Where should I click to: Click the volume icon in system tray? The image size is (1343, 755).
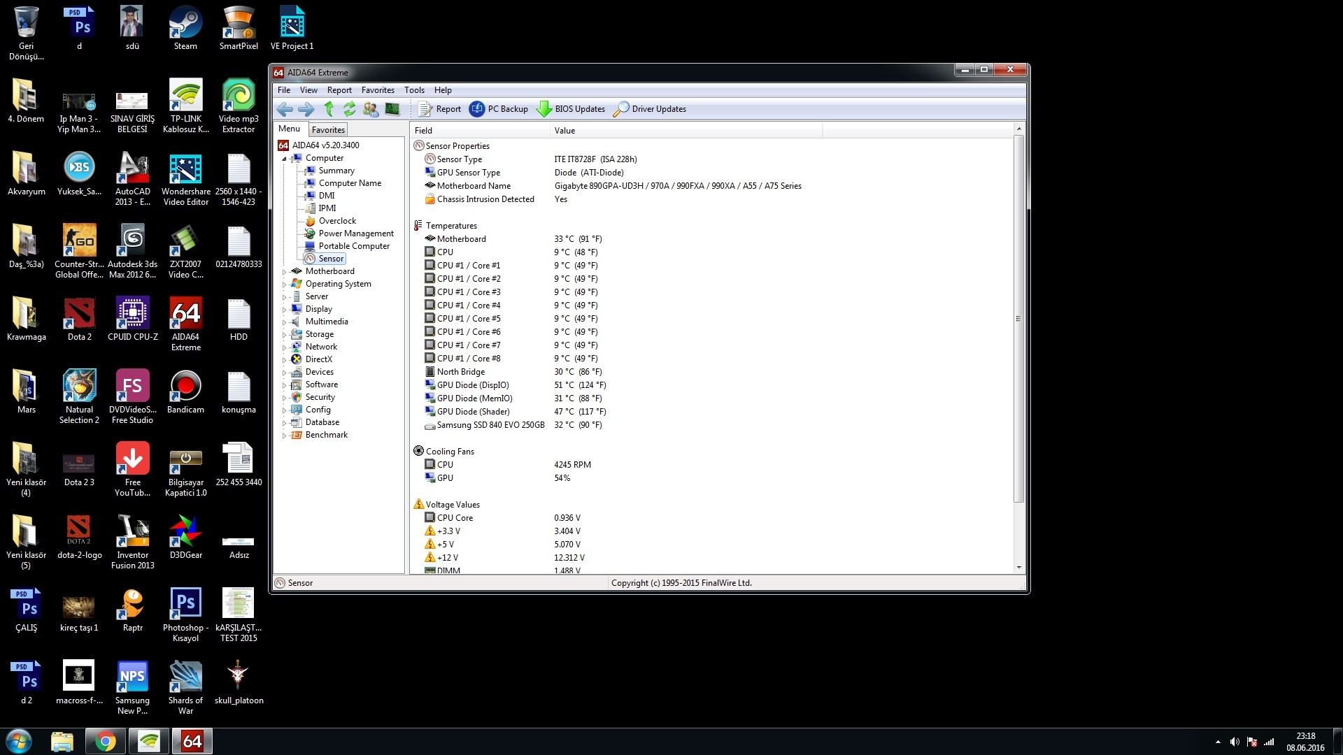click(1235, 742)
